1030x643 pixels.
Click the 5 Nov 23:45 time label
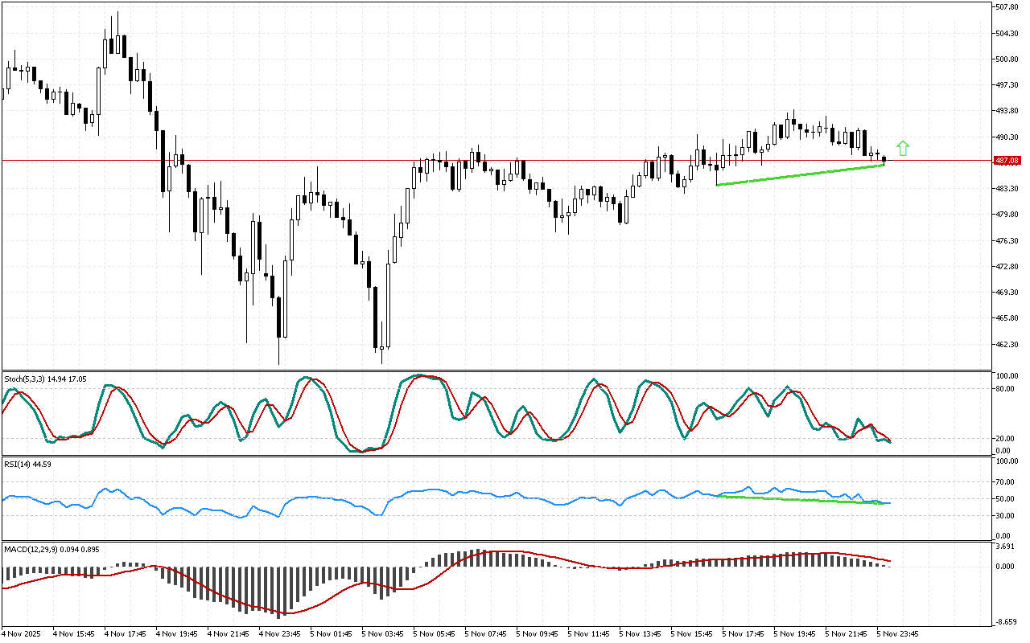click(898, 633)
